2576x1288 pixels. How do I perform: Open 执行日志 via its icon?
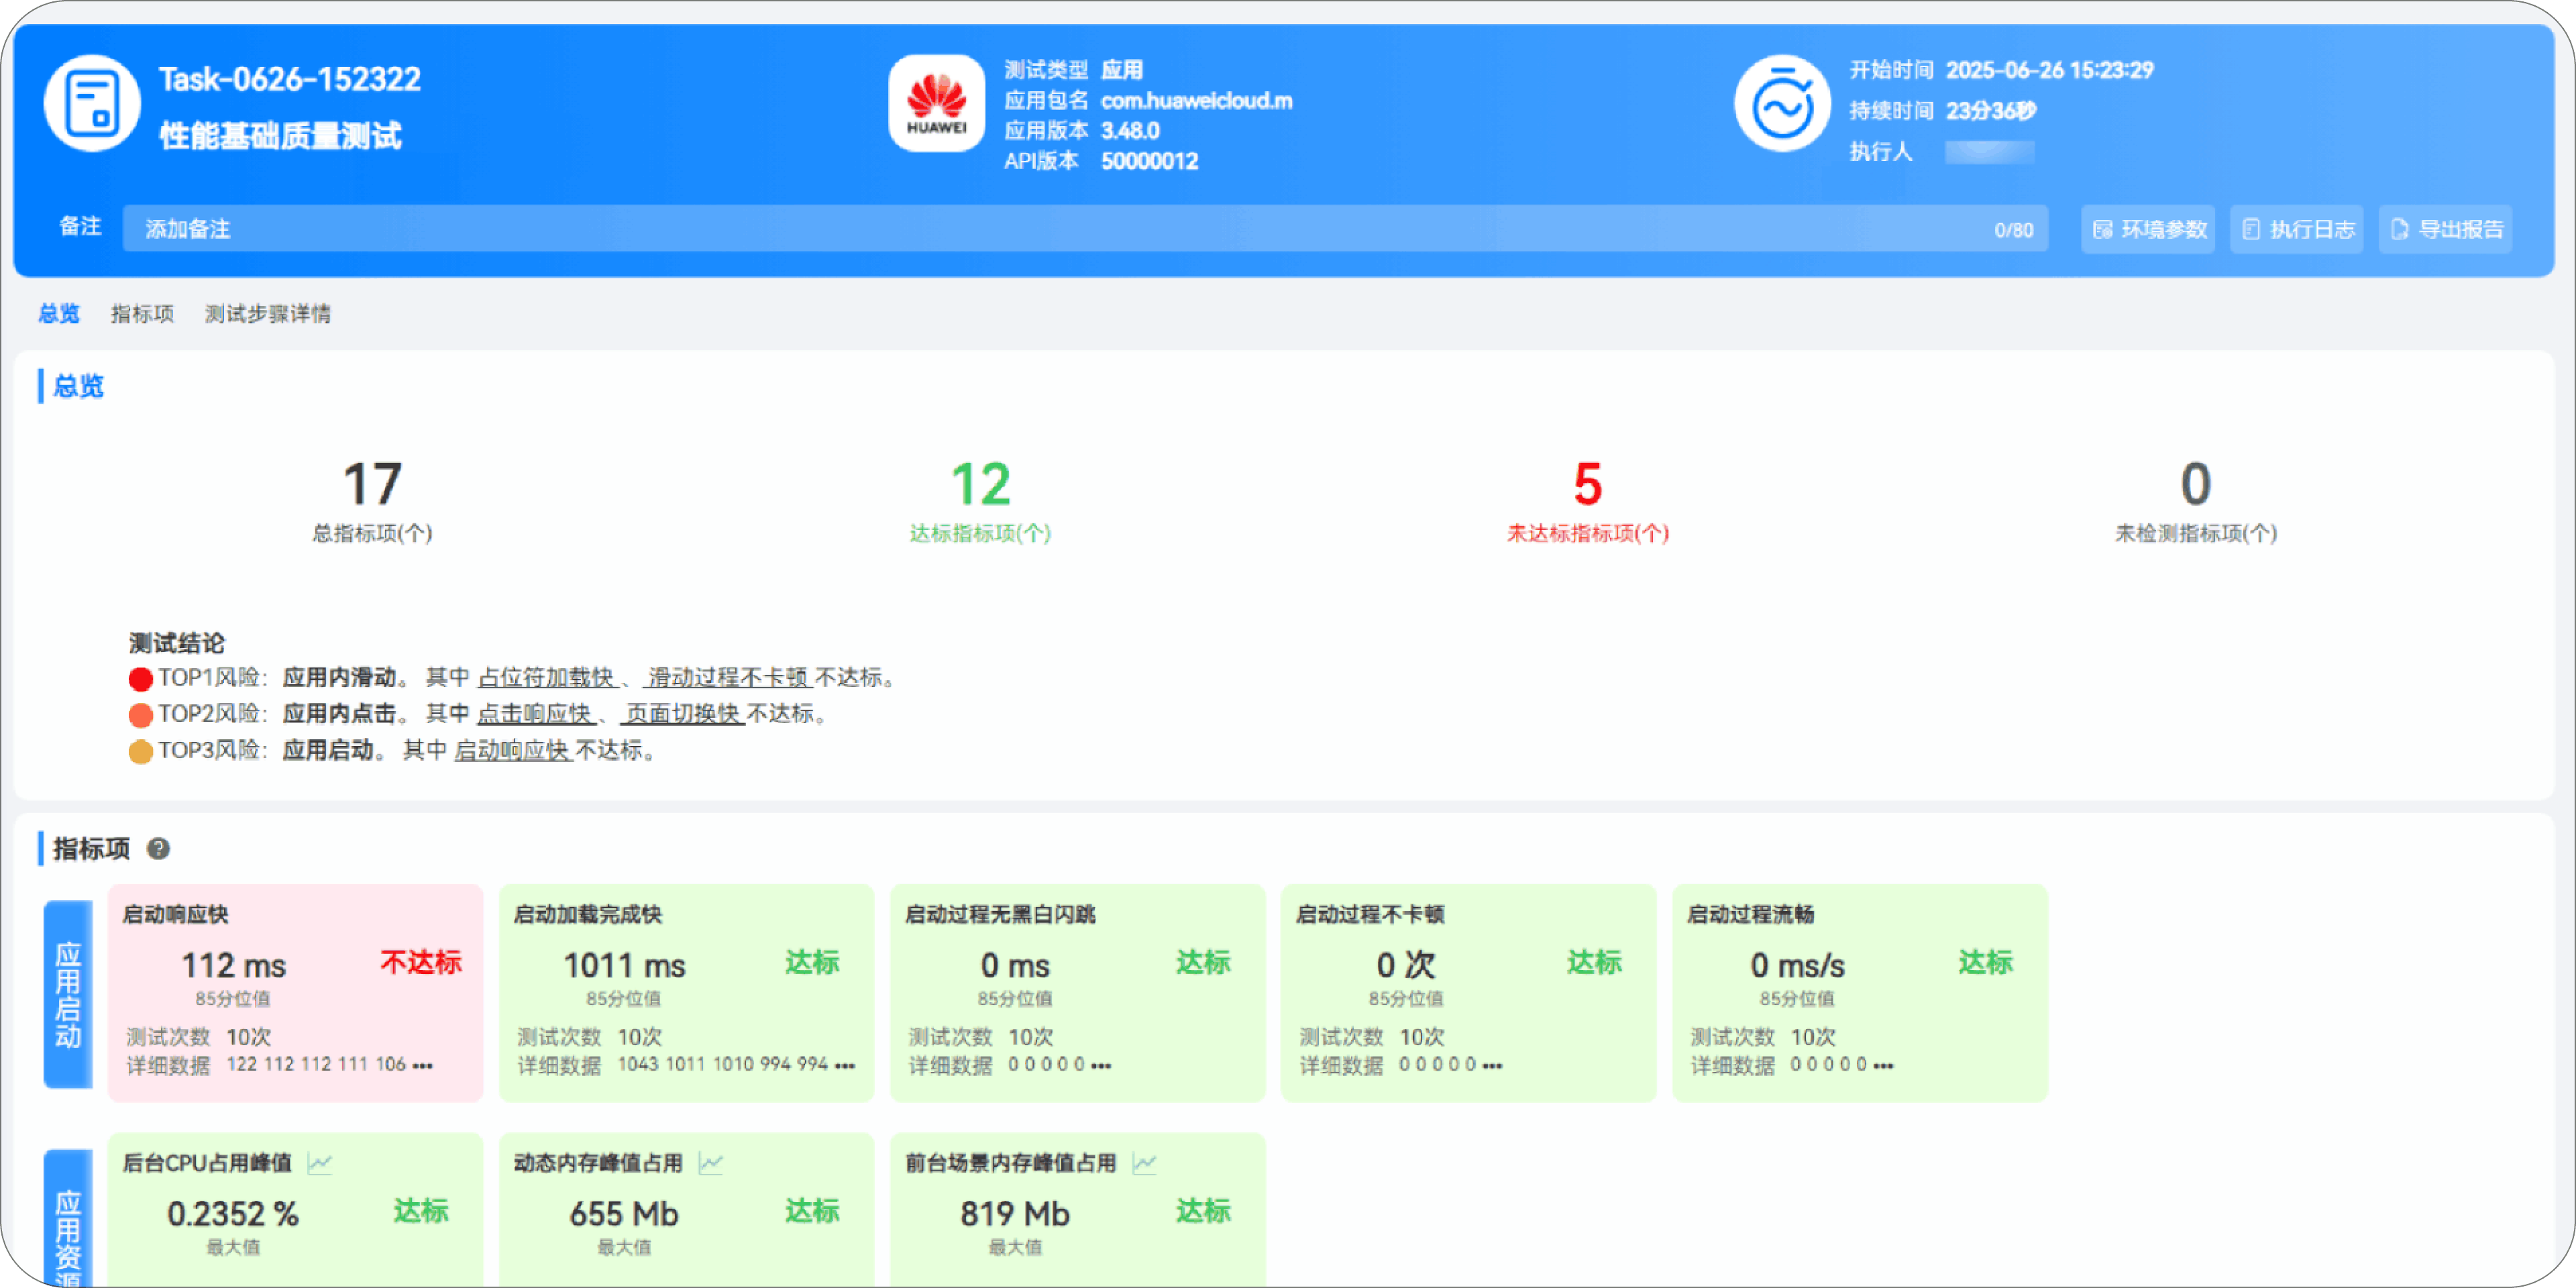tap(2250, 229)
